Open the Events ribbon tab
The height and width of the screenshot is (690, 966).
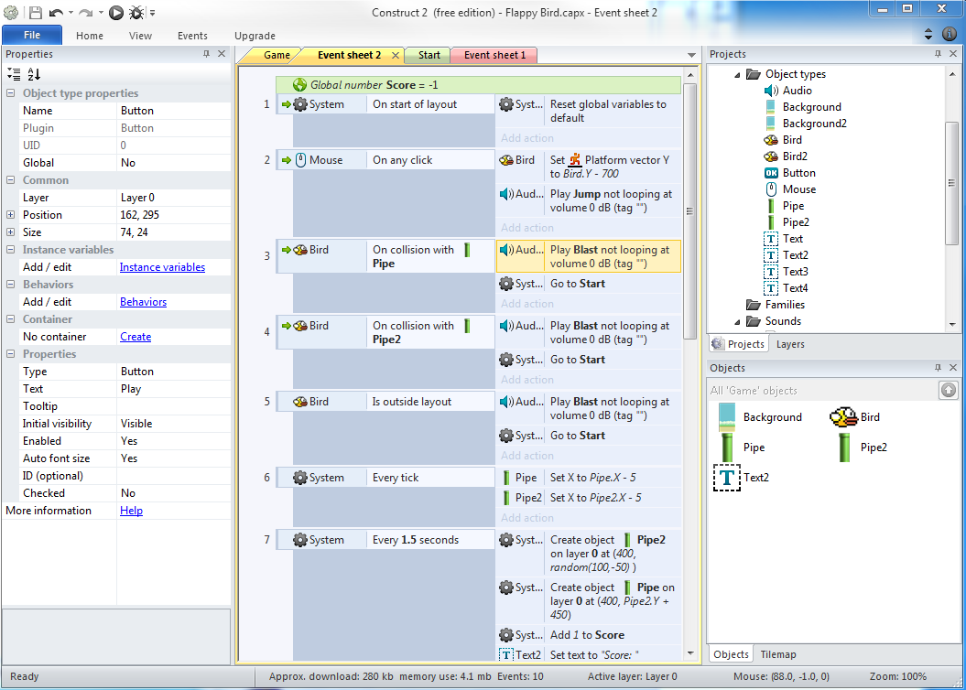click(x=192, y=36)
